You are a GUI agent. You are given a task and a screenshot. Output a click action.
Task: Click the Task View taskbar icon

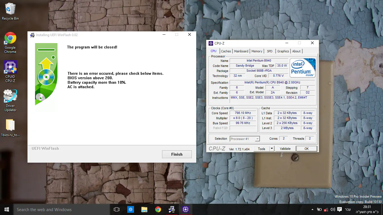click(x=117, y=209)
